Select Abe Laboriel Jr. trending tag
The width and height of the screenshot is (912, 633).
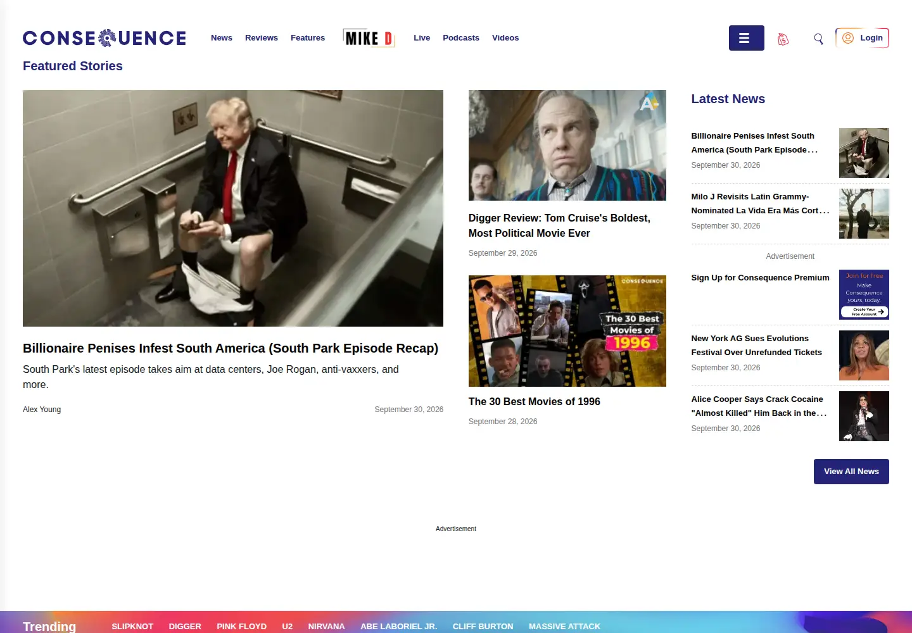coord(398,626)
